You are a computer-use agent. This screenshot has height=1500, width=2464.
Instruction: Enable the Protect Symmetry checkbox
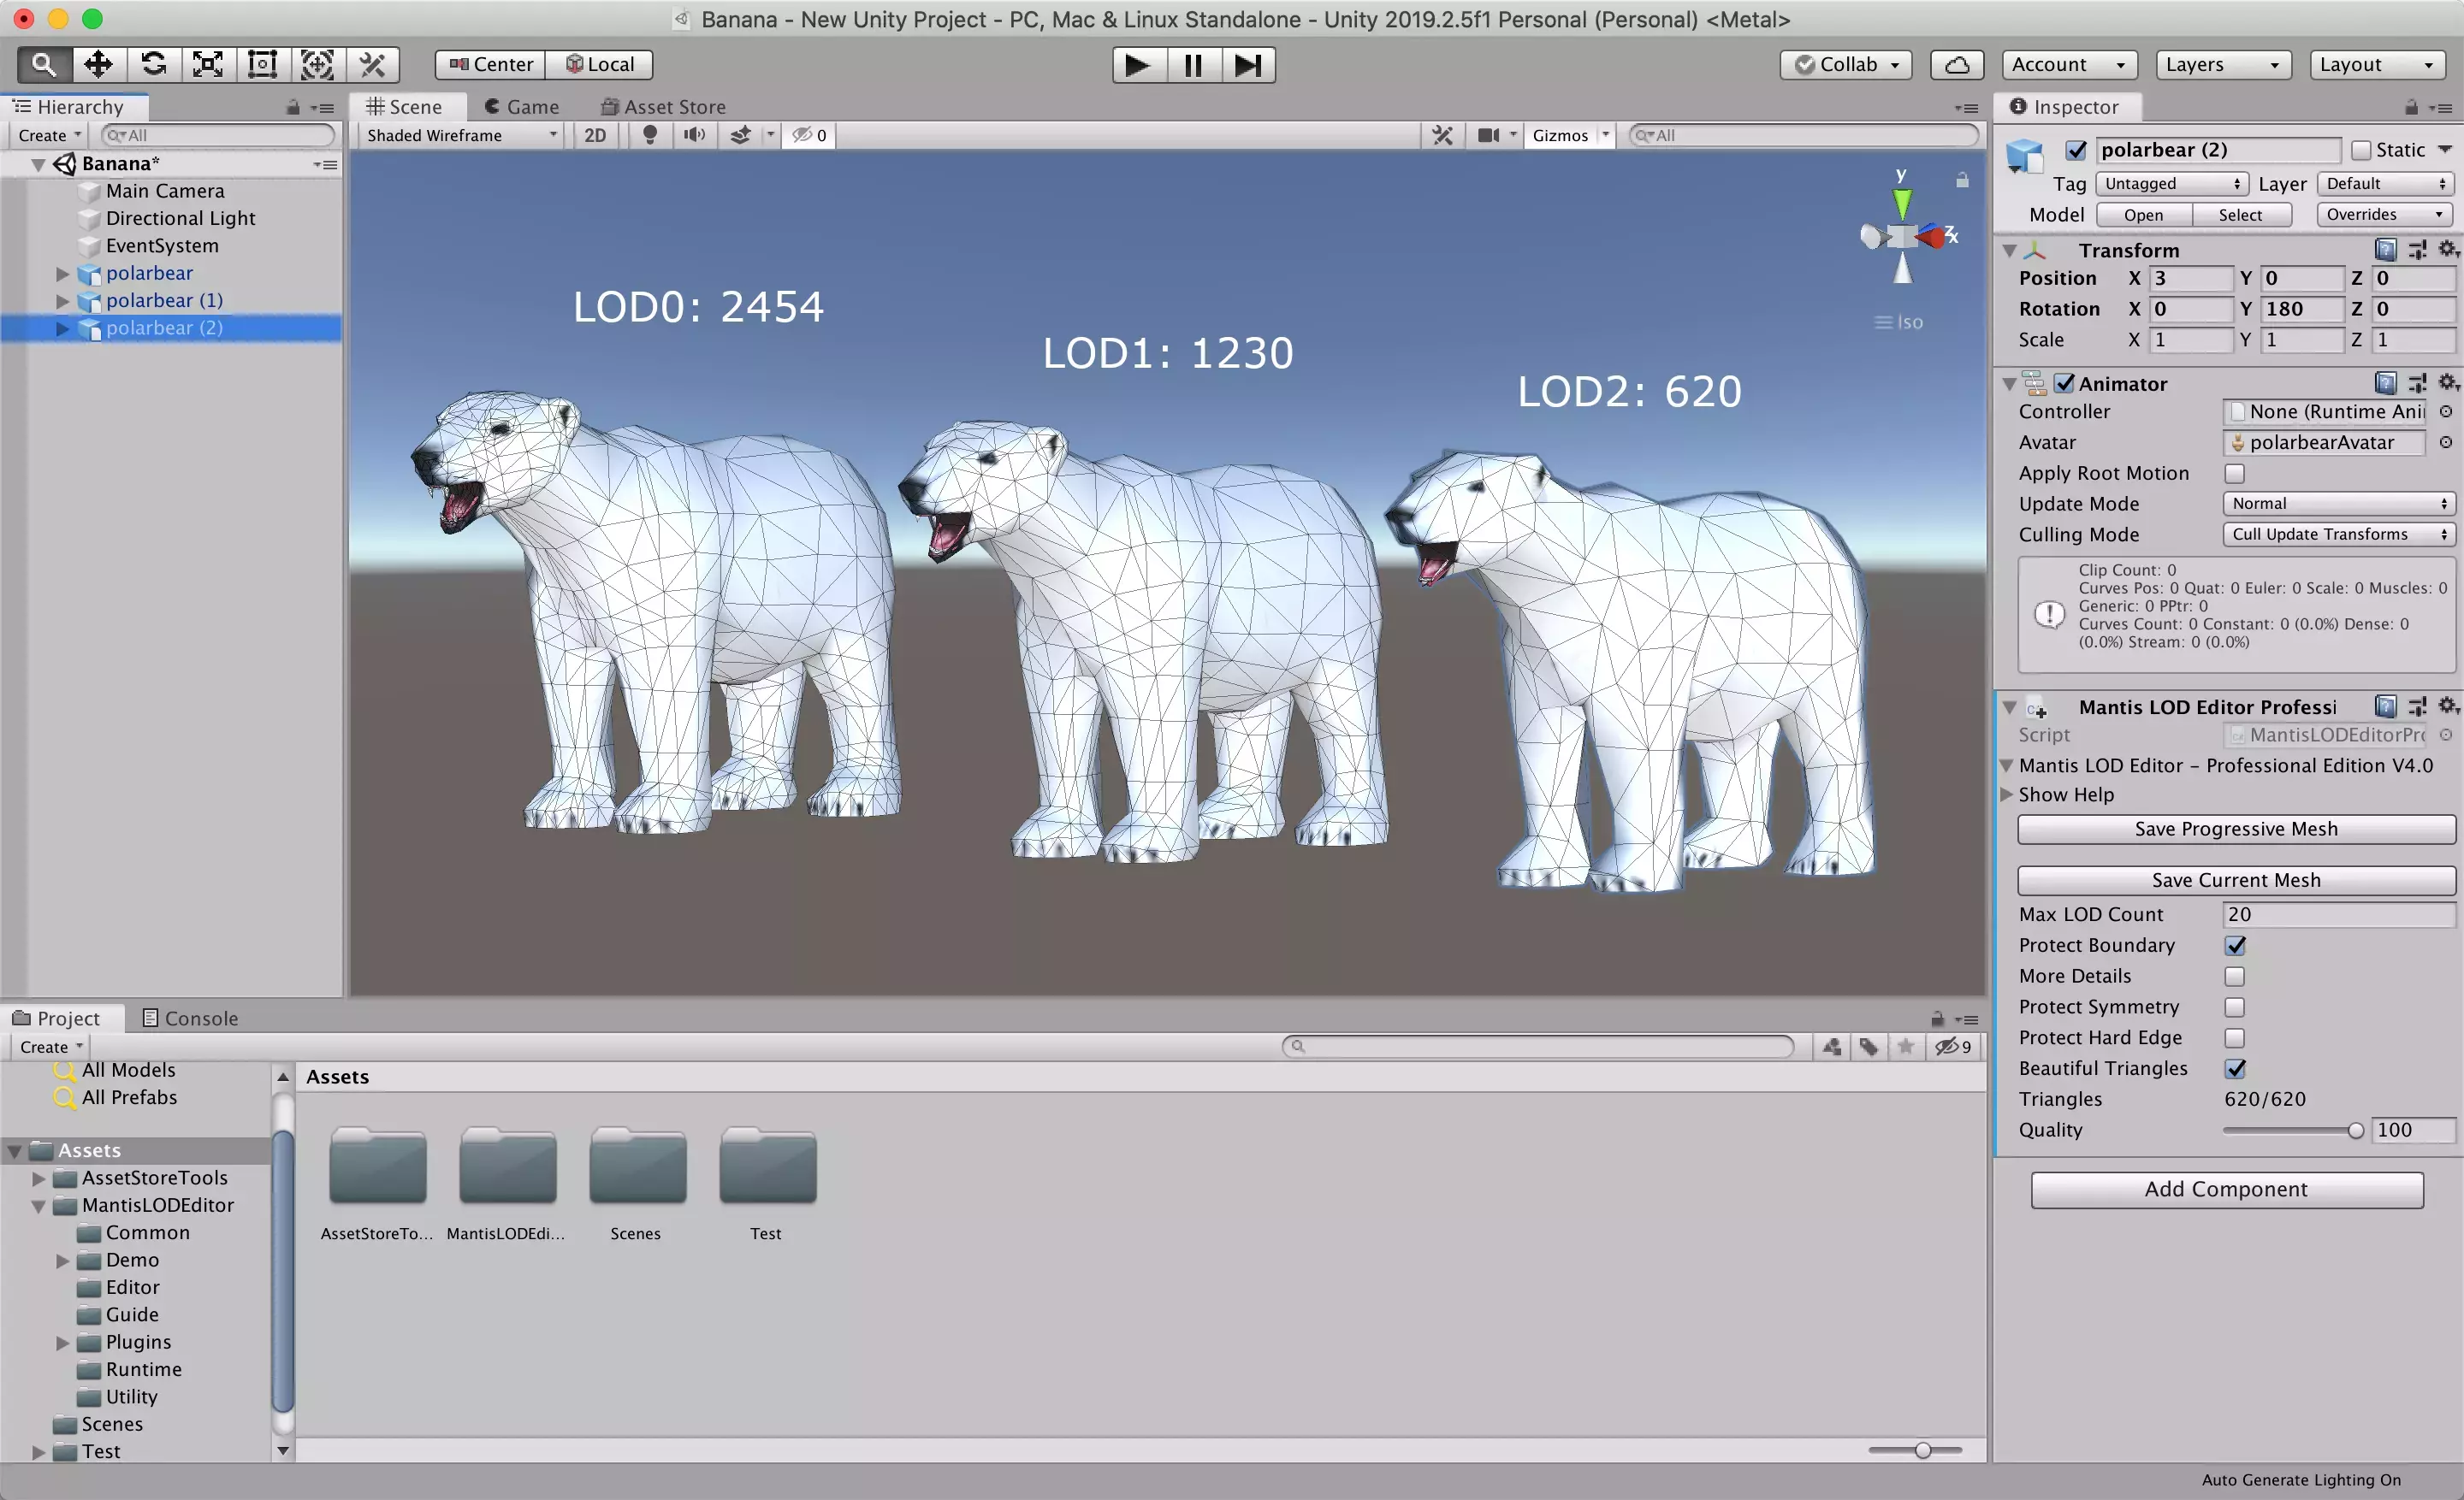pyautogui.click(x=2234, y=1007)
